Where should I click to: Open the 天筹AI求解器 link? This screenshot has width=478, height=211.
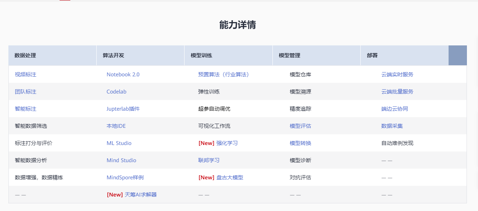coord(141,195)
